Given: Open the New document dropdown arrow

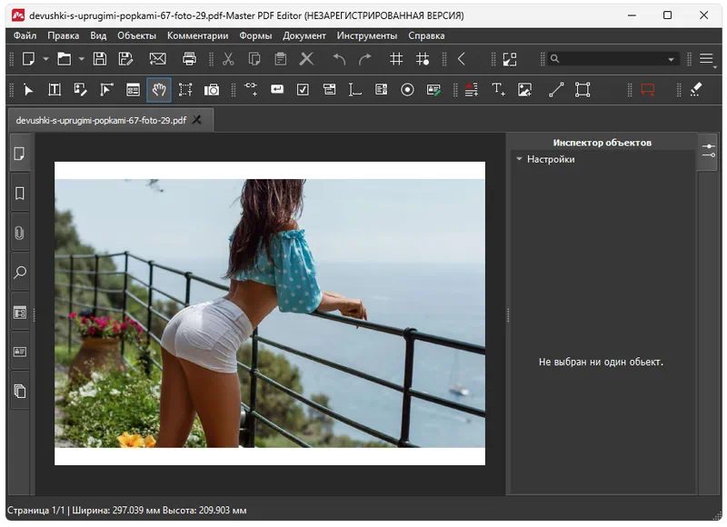Looking at the screenshot, I should coord(45,59).
